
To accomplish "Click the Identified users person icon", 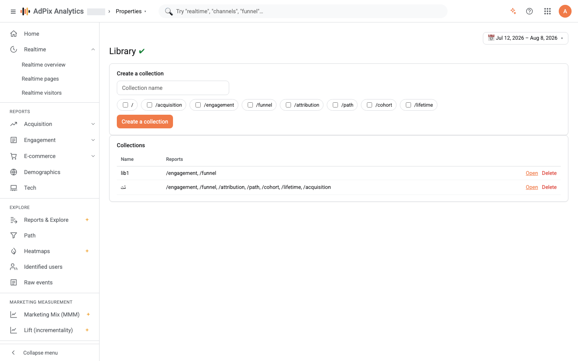I will [14, 267].
